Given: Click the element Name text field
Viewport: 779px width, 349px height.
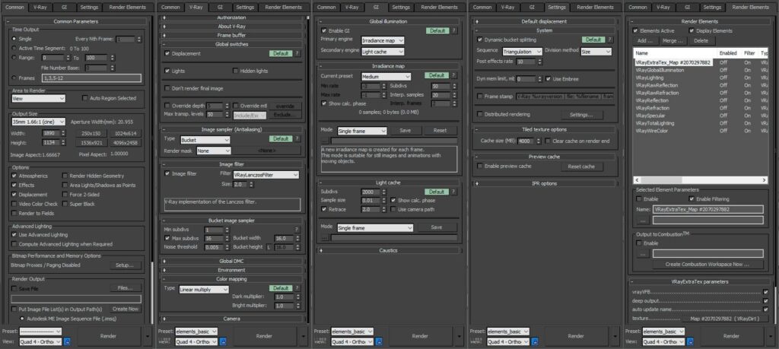Looking at the screenshot, I should [708, 210].
